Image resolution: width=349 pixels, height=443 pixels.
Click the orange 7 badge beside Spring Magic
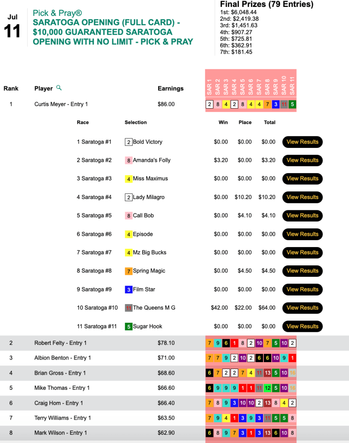(x=128, y=271)
